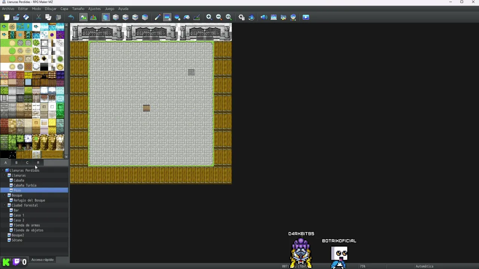Open the Capa menu
Viewport: 479px width, 269px height.
coord(64,9)
